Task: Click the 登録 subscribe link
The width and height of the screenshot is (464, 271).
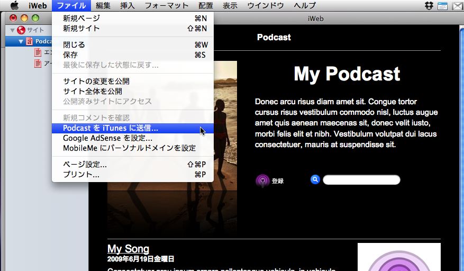Action: (x=278, y=181)
